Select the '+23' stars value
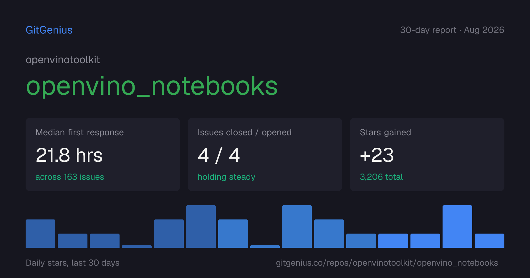 (x=377, y=155)
